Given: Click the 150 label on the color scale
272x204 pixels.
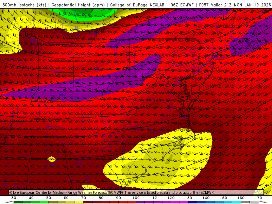Looking at the screenshot, I should pyautogui.click(x=224, y=198).
